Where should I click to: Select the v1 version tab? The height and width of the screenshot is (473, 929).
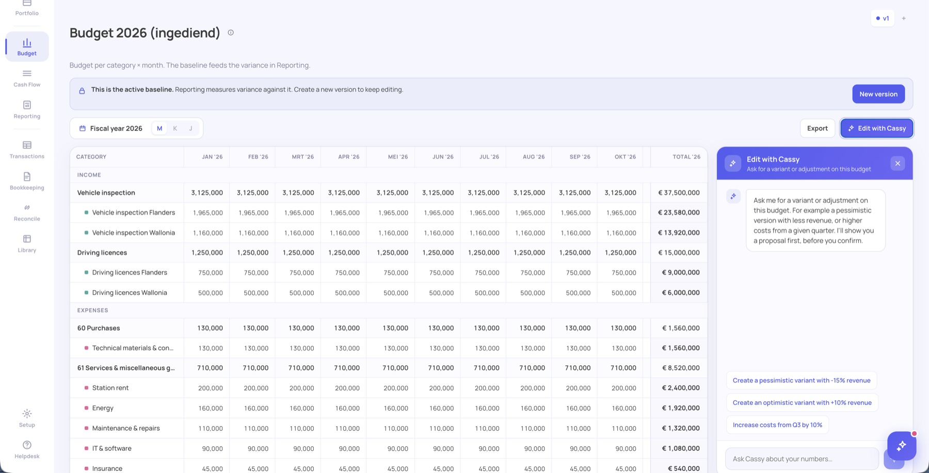tap(883, 19)
